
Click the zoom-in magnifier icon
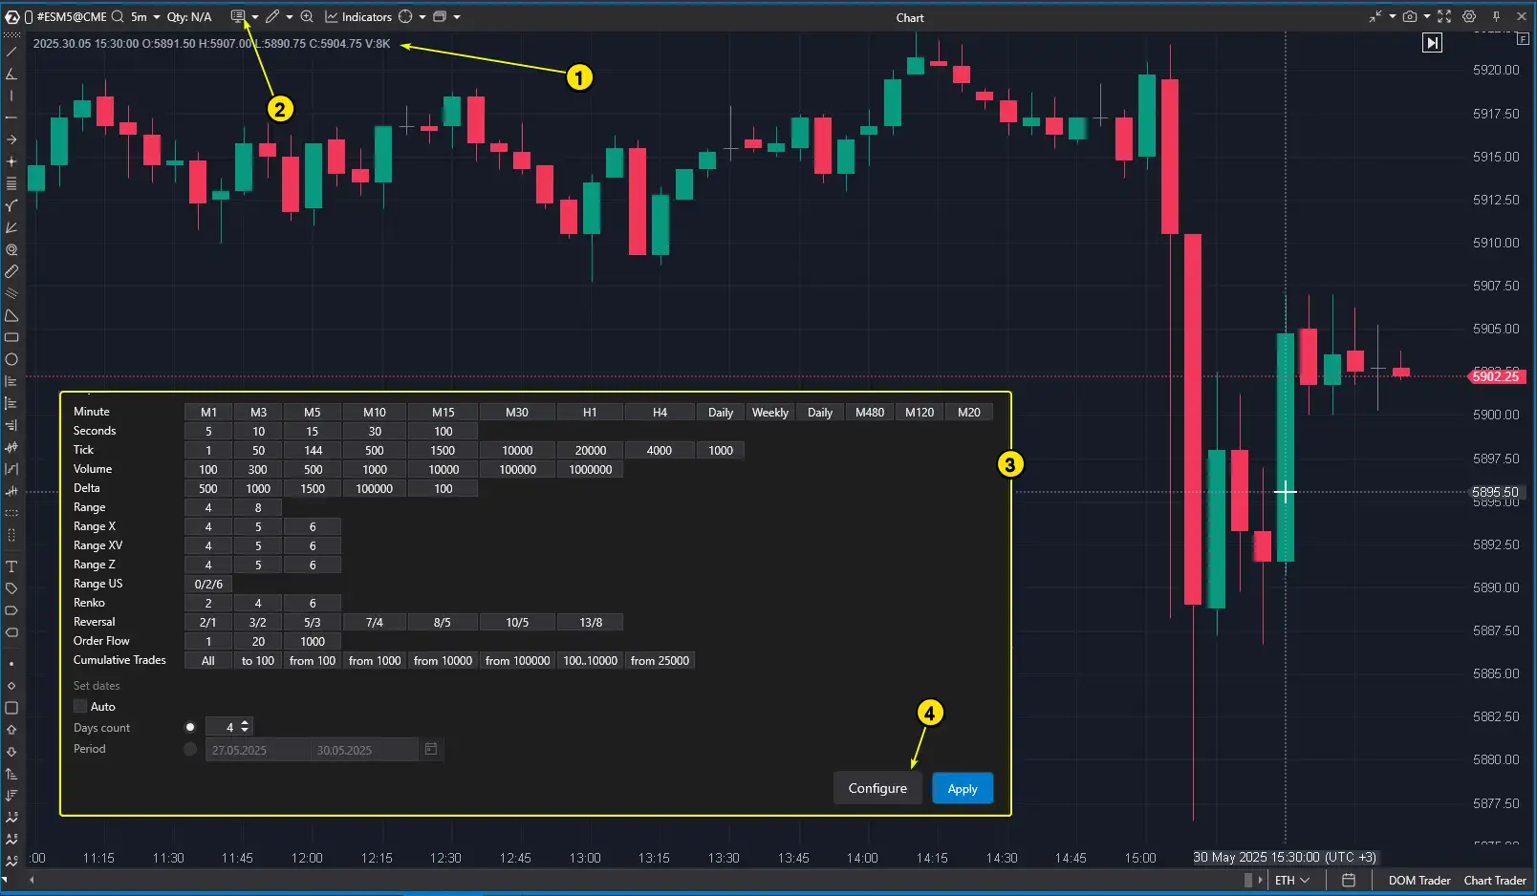click(x=306, y=16)
